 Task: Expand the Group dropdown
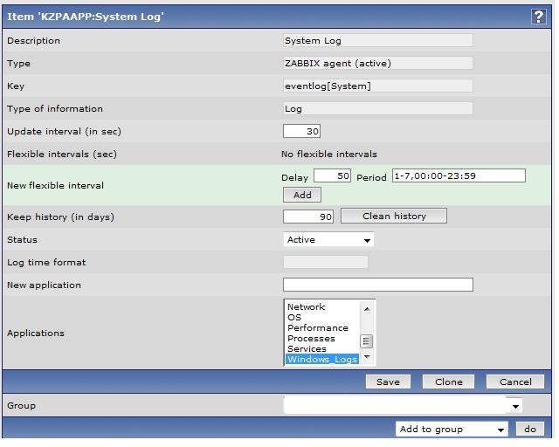pos(403,406)
